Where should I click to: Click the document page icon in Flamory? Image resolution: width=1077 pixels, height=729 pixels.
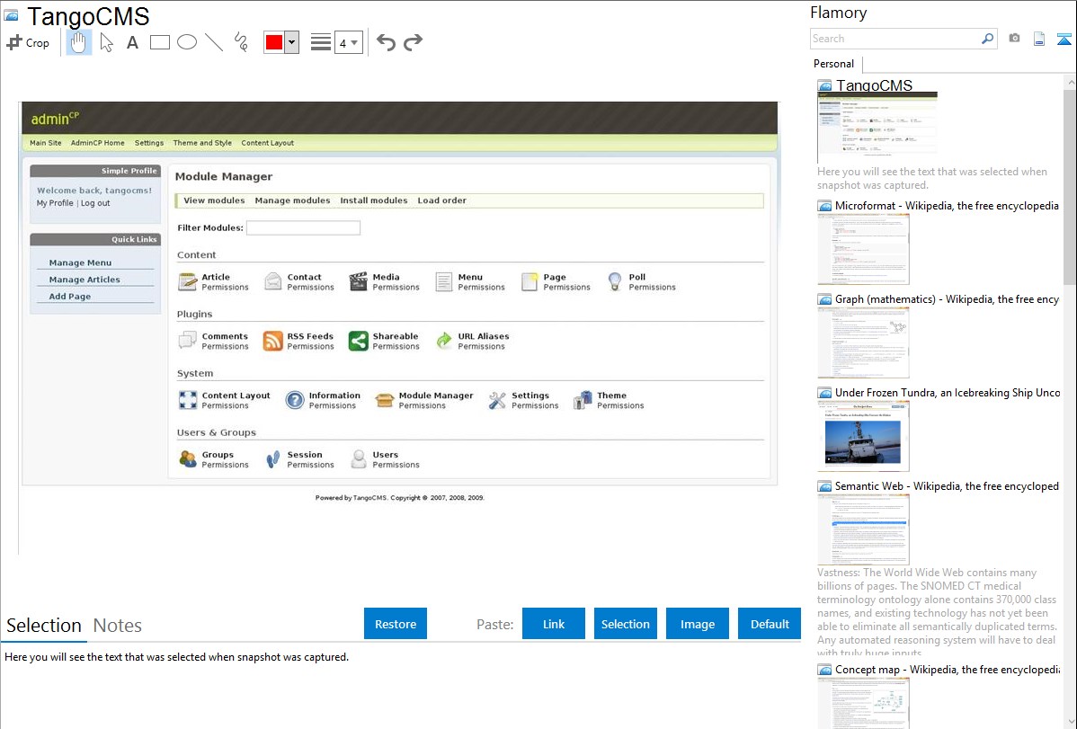(1039, 39)
